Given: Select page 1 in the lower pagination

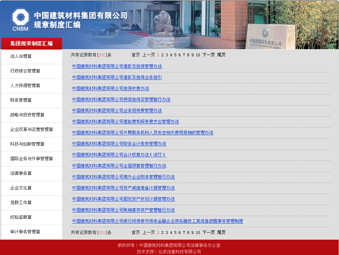Looking at the screenshot, I should pos(158,233).
